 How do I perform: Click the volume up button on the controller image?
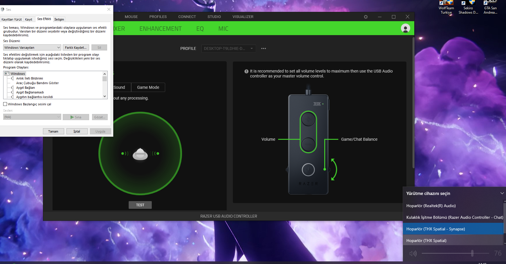point(308,119)
